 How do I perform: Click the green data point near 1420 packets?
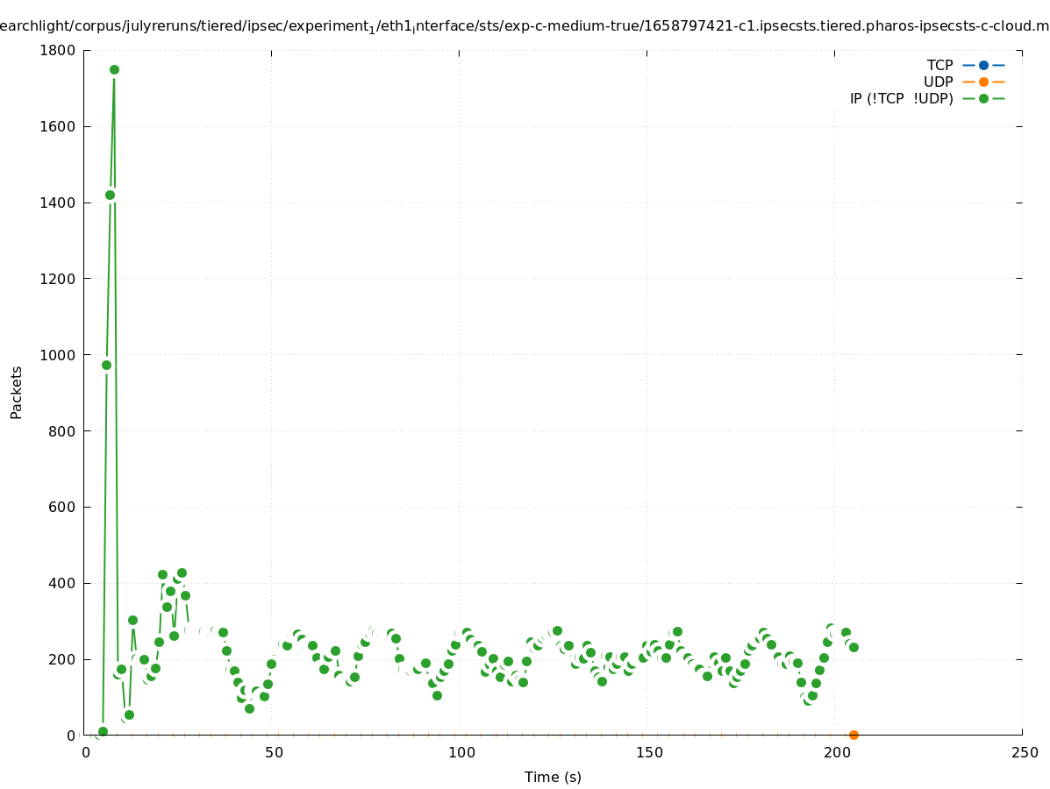coord(110,195)
